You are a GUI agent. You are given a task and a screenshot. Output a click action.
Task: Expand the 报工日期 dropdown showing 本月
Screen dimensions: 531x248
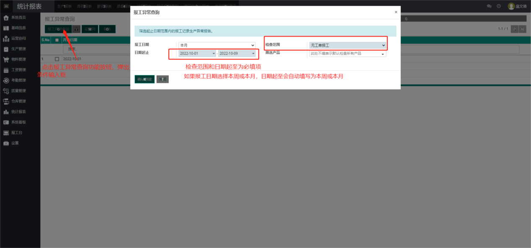[217, 45]
